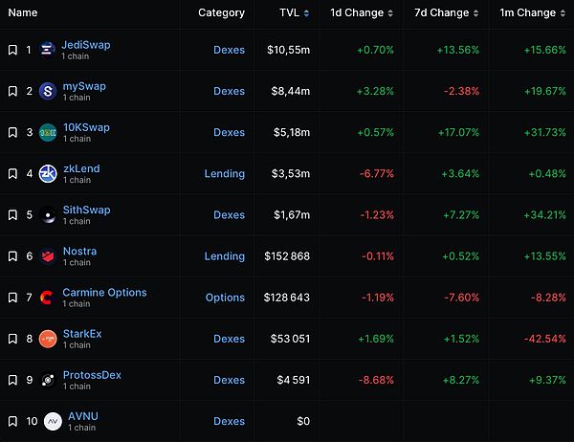Click the Carmine Options logo icon
Viewport: 574px width, 442px height.
(x=48, y=298)
